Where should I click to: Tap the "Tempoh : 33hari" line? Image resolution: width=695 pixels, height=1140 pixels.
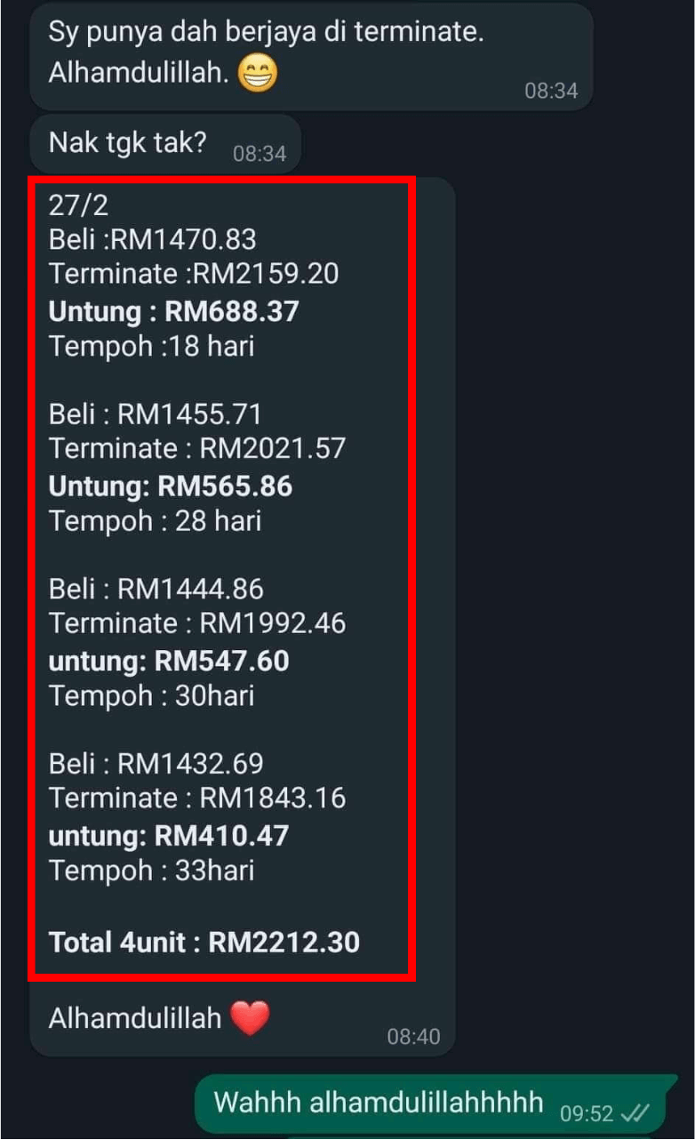click(151, 871)
